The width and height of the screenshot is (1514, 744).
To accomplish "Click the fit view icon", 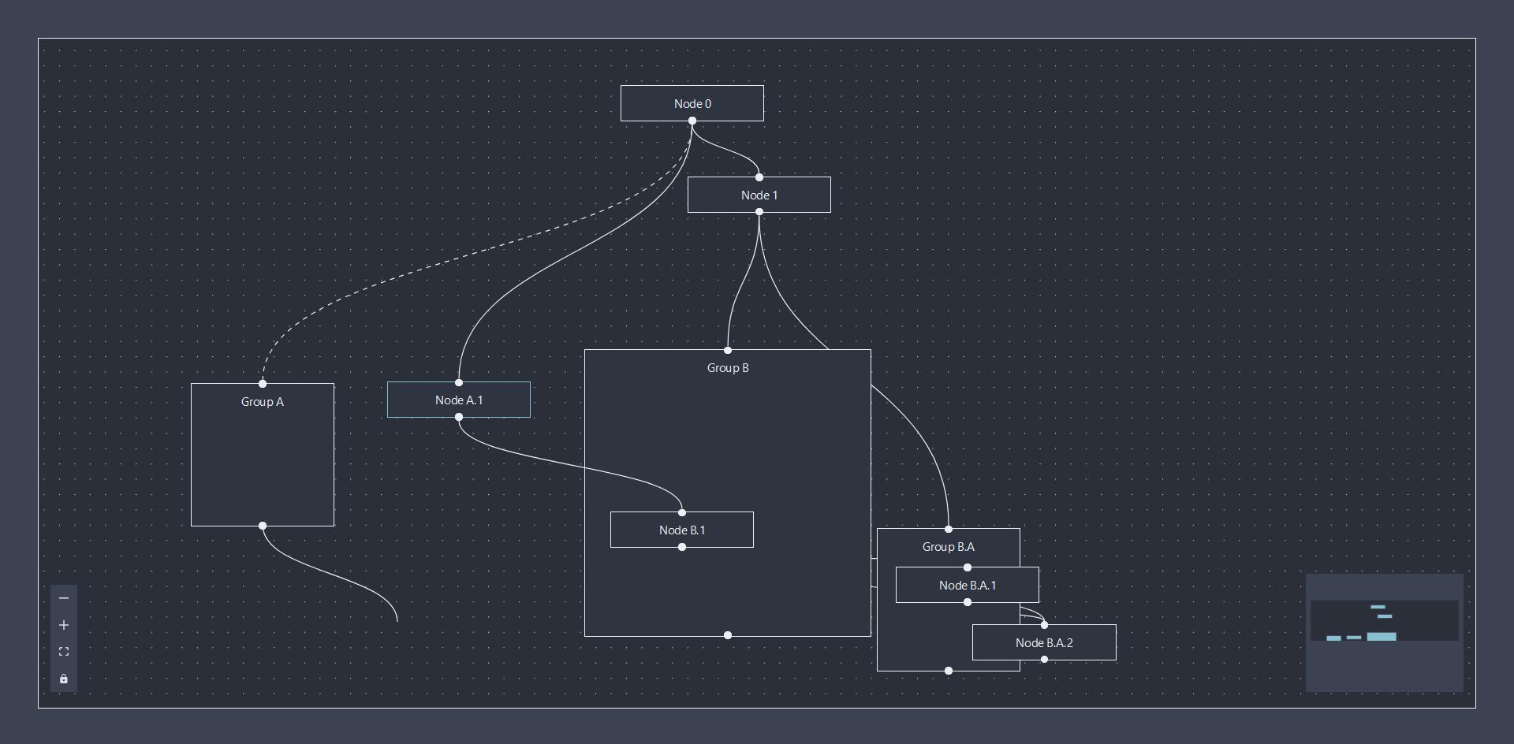I will pos(64,652).
